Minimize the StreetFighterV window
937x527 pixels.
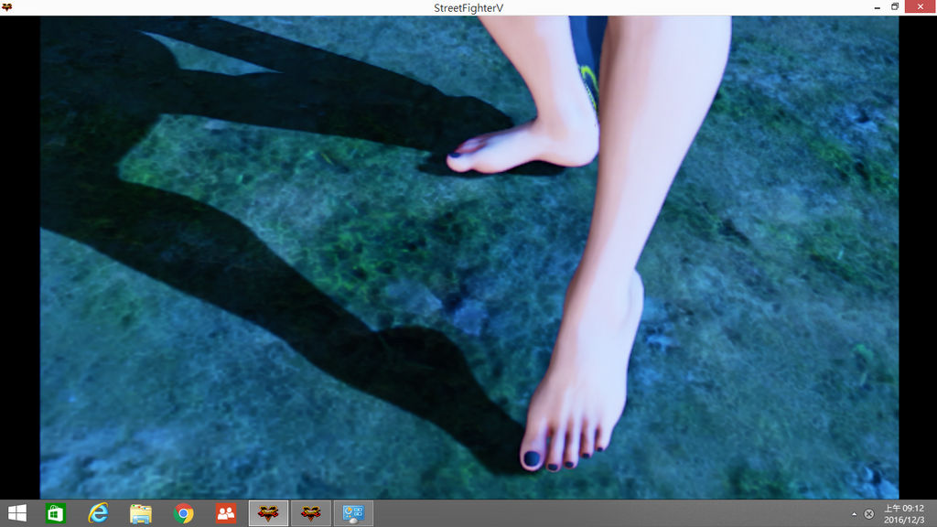point(878,7)
